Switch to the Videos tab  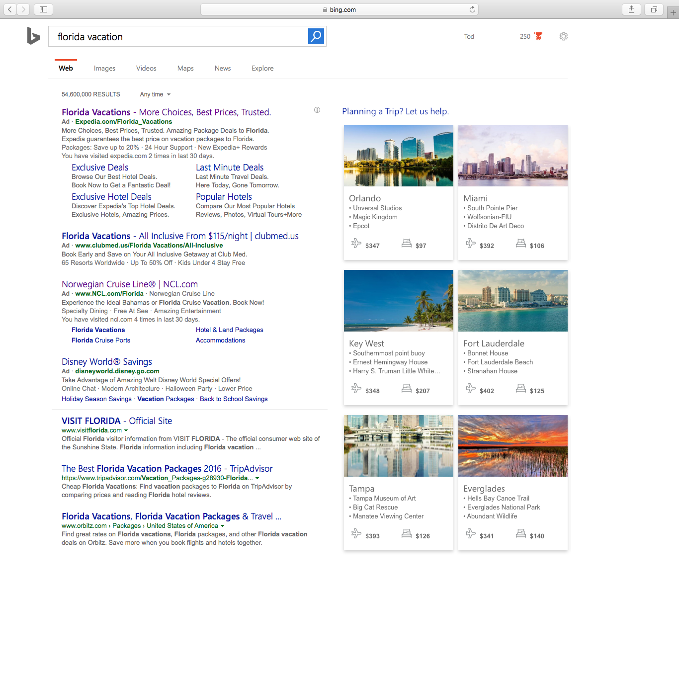tap(146, 68)
